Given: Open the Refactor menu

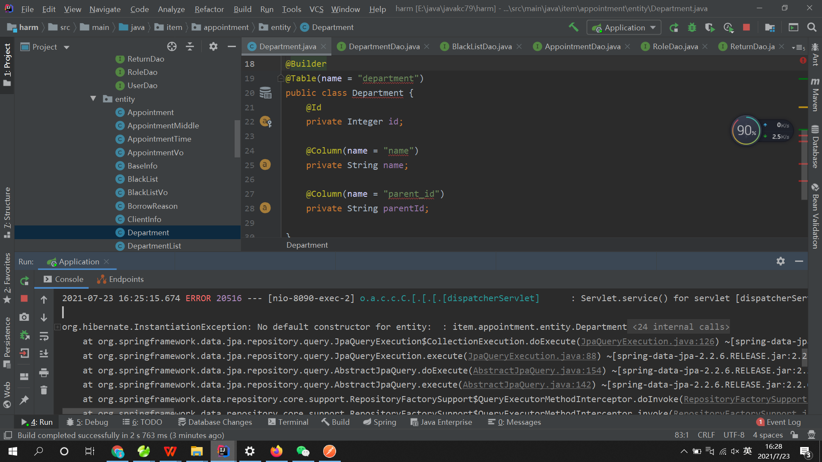Looking at the screenshot, I should tap(209, 9).
